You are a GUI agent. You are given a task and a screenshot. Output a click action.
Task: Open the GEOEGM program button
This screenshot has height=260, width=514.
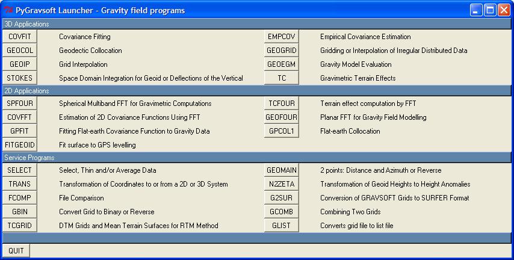click(x=282, y=64)
